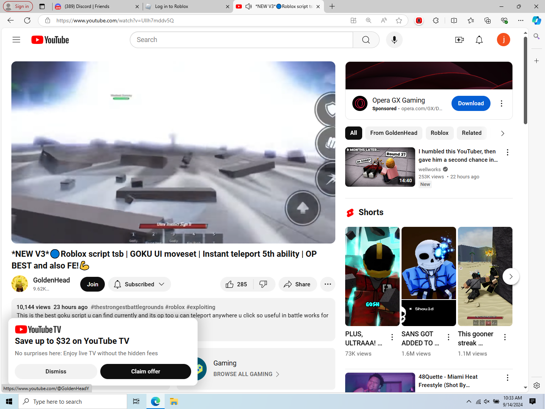The image size is (545, 409).
Task: Open the Create video icon
Action: pyautogui.click(x=459, y=40)
